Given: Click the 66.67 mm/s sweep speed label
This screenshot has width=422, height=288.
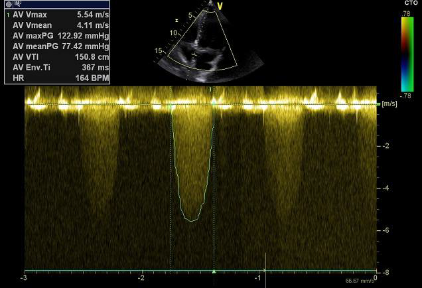Looking at the screenshot, I should pyautogui.click(x=358, y=281).
